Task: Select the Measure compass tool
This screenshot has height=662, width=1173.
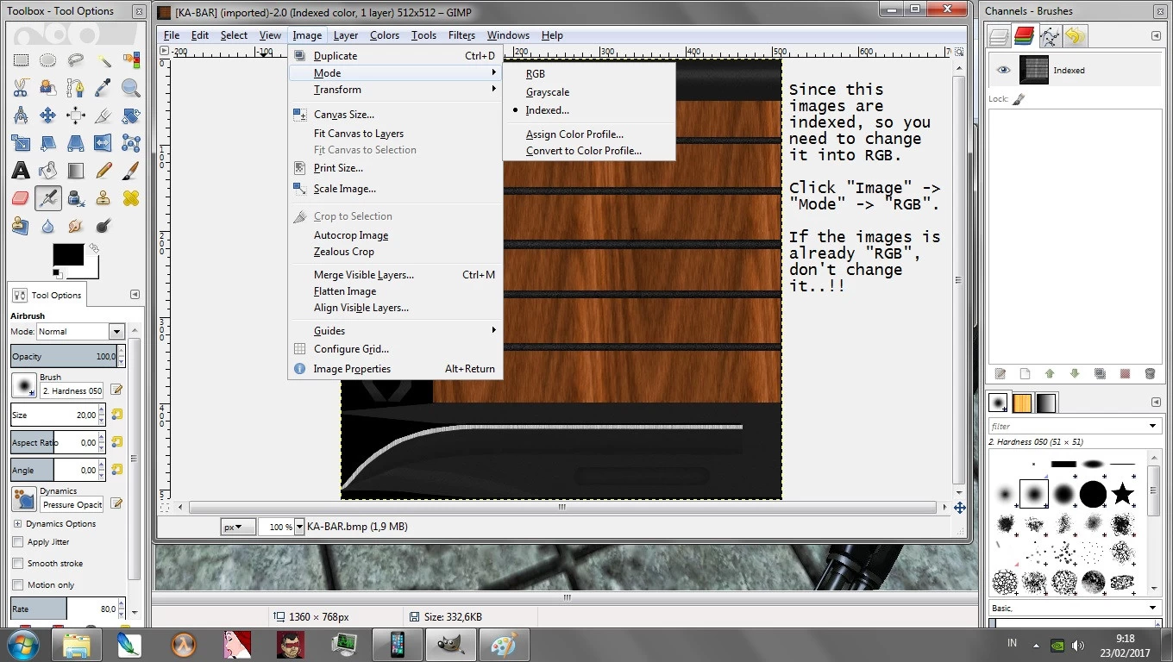Action: click(21, 116)
